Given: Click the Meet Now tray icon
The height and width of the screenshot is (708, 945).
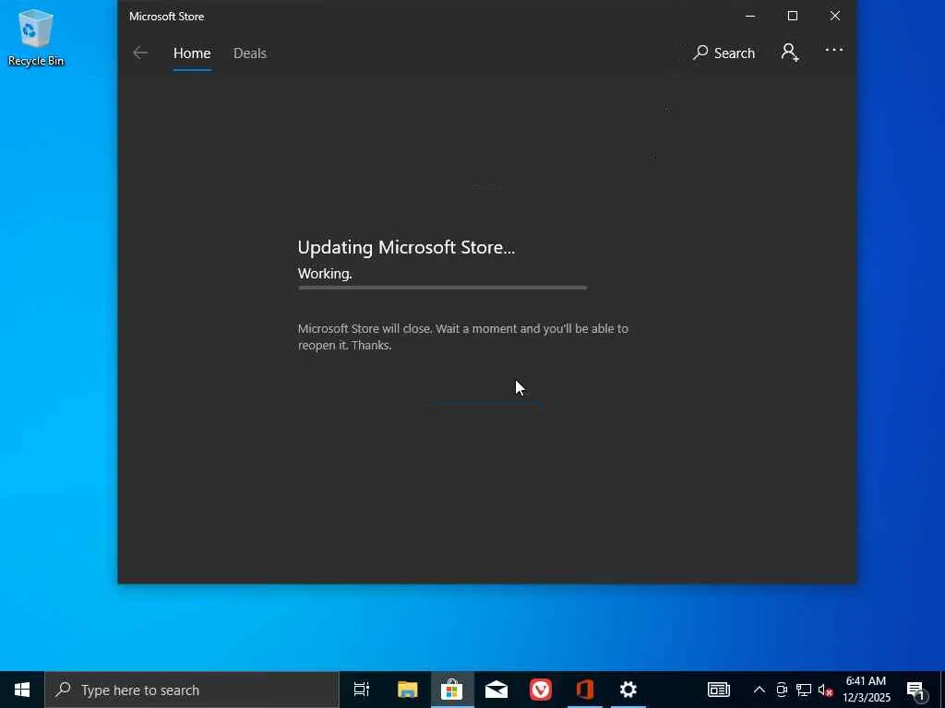Looking at the screenshot, I should [x=782, y=690].
